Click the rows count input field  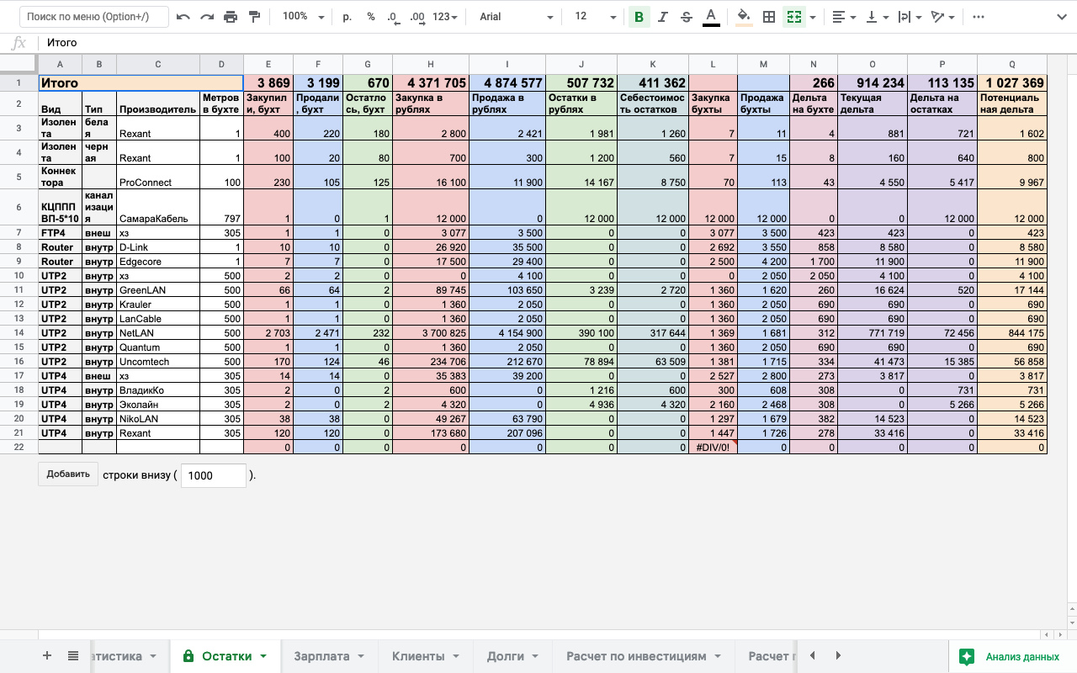[x=213, y=475]
